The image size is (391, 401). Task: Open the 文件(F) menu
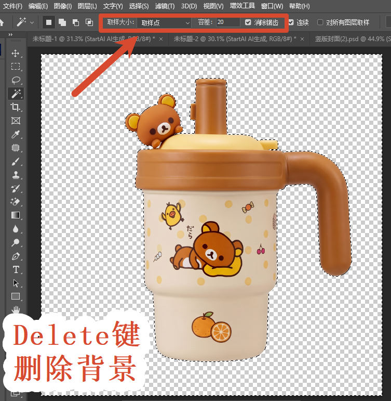tap(12, 6)
